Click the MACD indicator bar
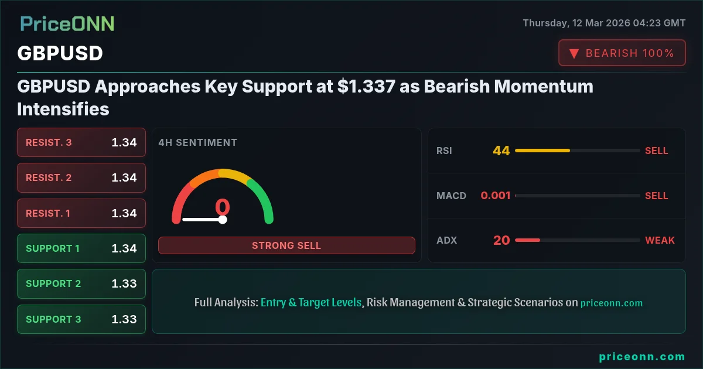The width and height of the screenshot is (703, 369). (577, 196)
